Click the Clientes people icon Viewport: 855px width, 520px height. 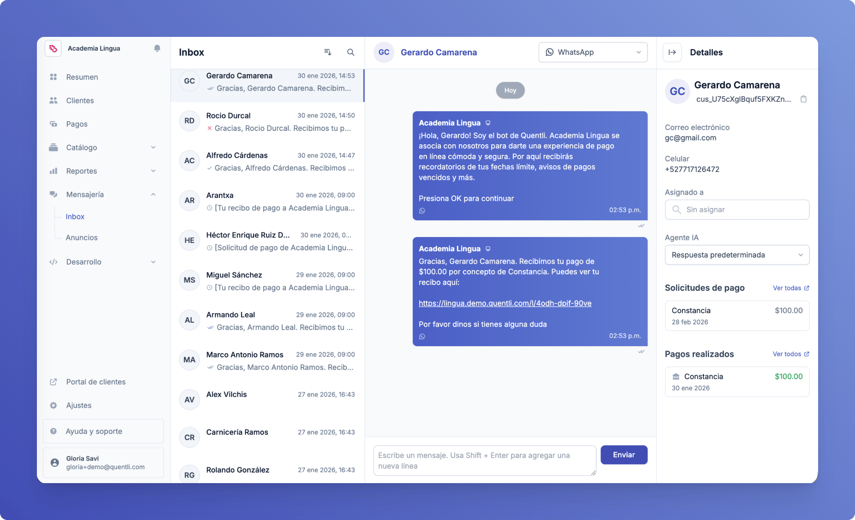53,100
